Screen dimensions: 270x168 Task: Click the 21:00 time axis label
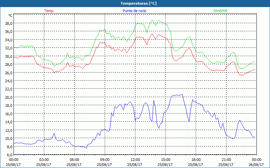(226, 160)
